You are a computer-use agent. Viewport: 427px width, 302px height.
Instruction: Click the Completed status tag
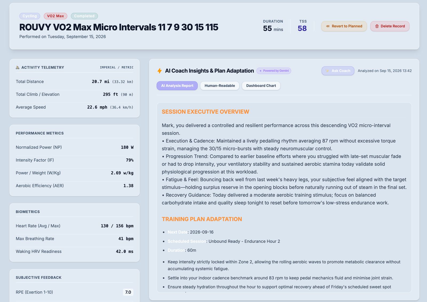[x=84, y=16]
